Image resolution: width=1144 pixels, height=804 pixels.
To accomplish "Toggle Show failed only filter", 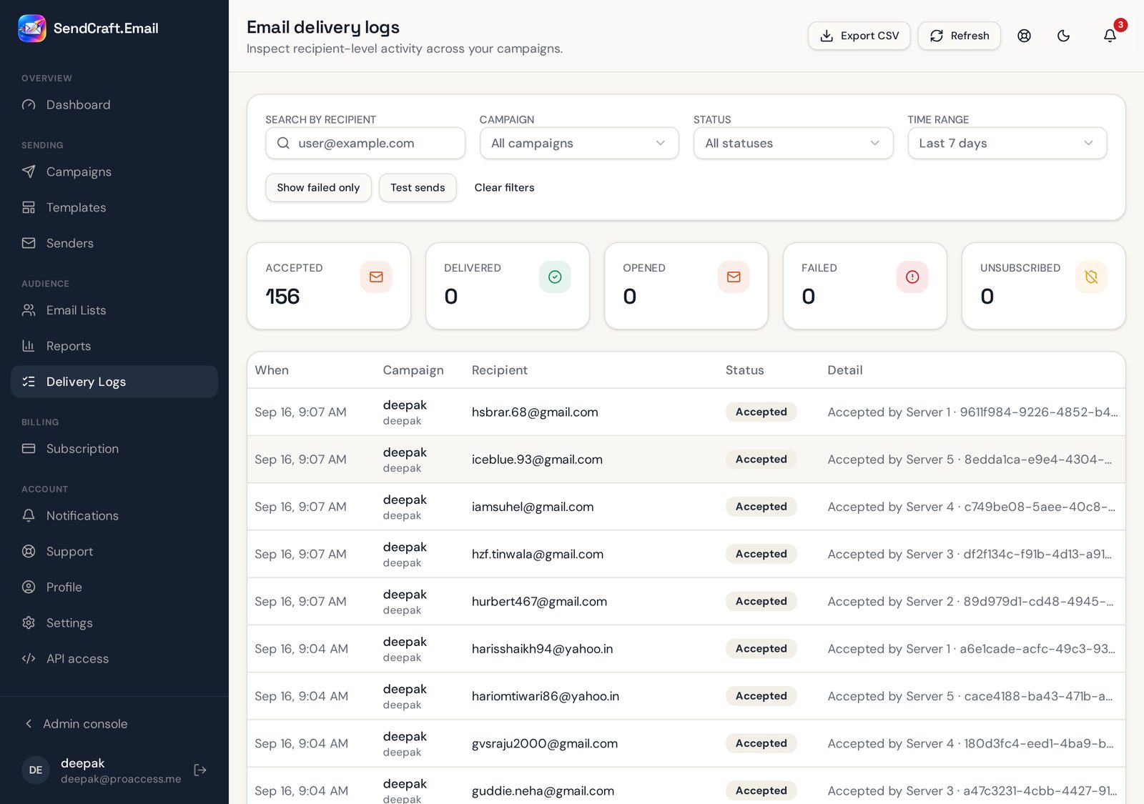I will coord(318,187).
